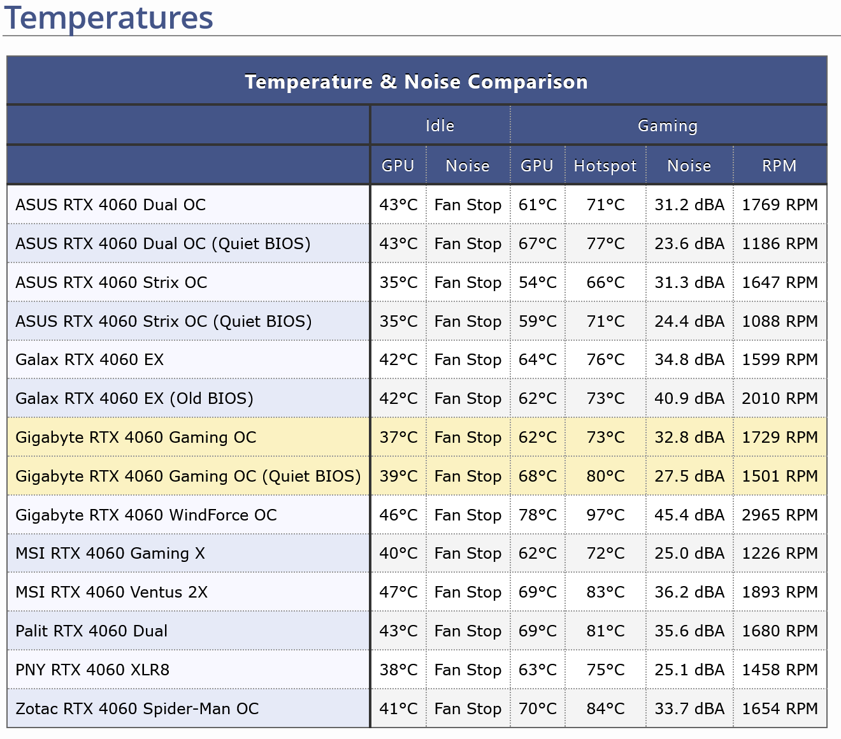Select the ASUS RTX 4060 Strix OC row name
This screenshot has height=739, width=841.
tap(111, 282)
